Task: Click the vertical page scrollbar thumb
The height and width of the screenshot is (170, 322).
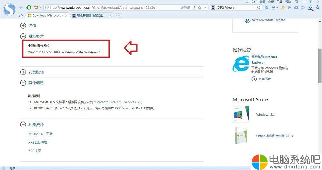Action: point(320,66)
